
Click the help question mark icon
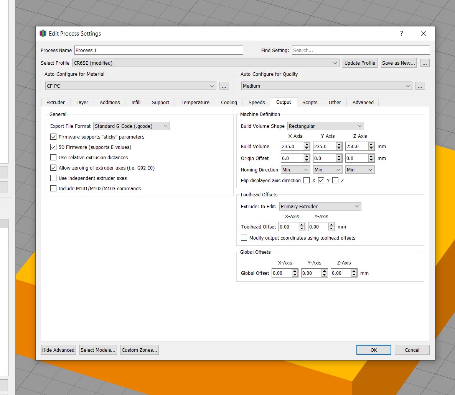pos(402,33)
